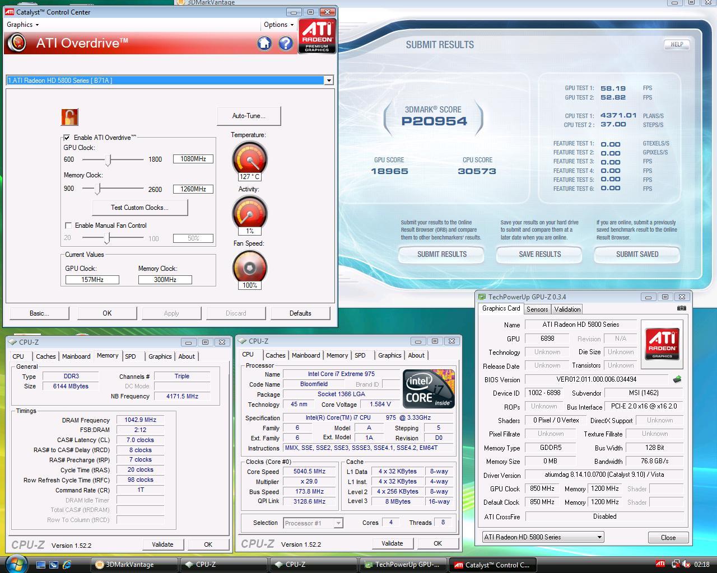Toggle Enable Manual Fan Control checkbox
The height and width of the screenshot is (573, 717).
68,226
